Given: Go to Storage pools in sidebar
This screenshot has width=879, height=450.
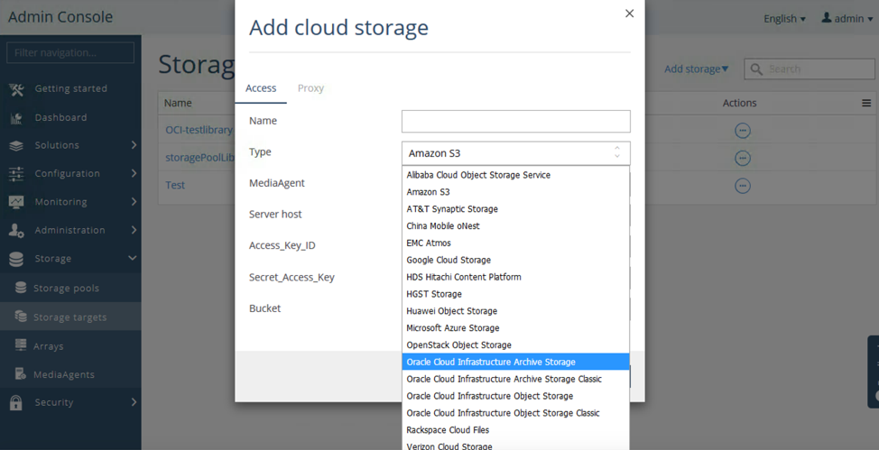Looking at the screenshot, I should [x=66, y=289].
